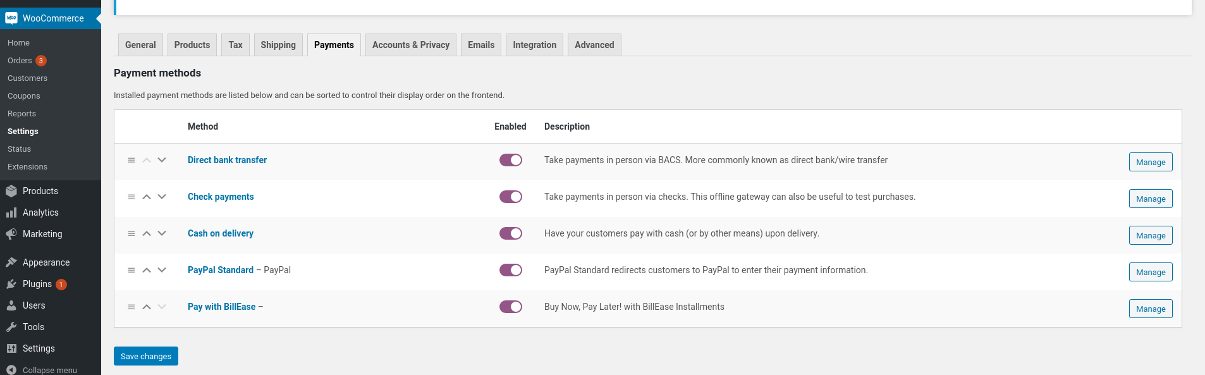Open the Integration tab
The width and height of the screenshot is (1205, 375).
(x=535, y=45)
